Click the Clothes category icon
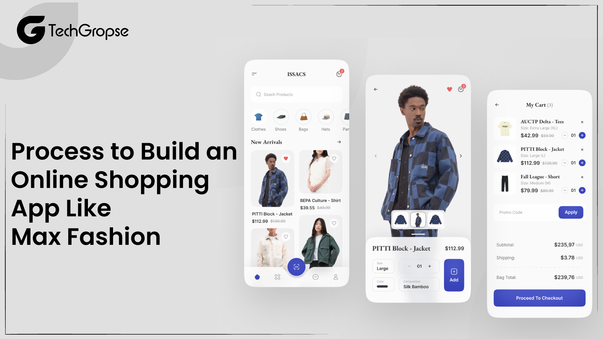 [x=258, y=117]
